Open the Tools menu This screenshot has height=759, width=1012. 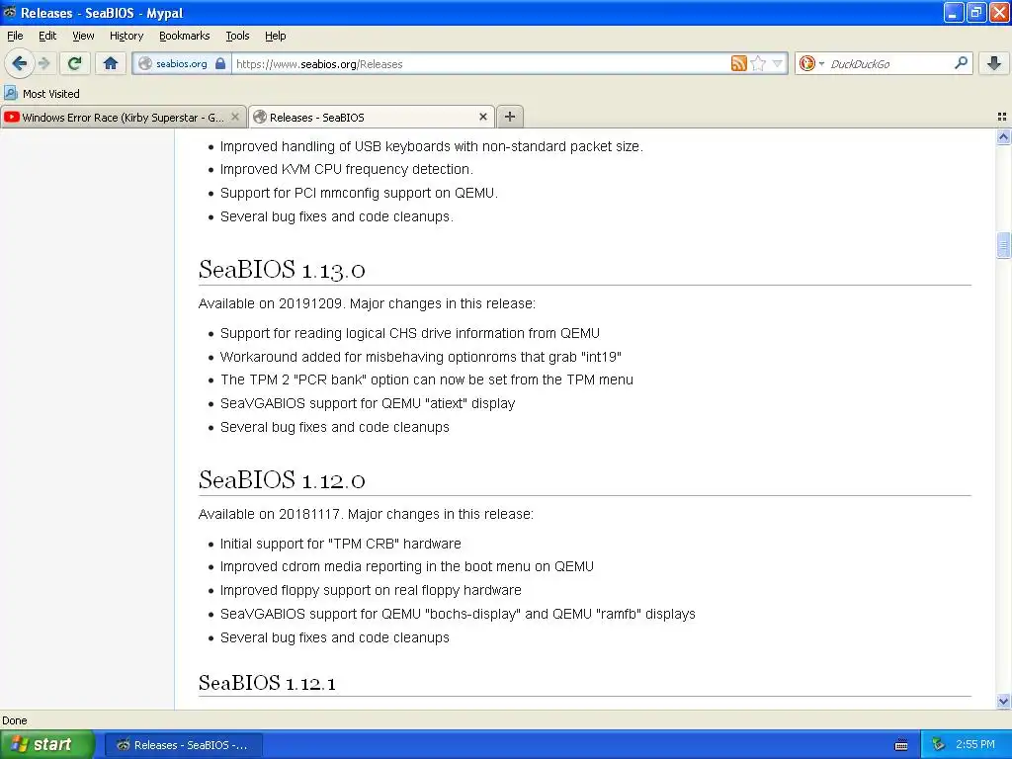click(237, 36)
